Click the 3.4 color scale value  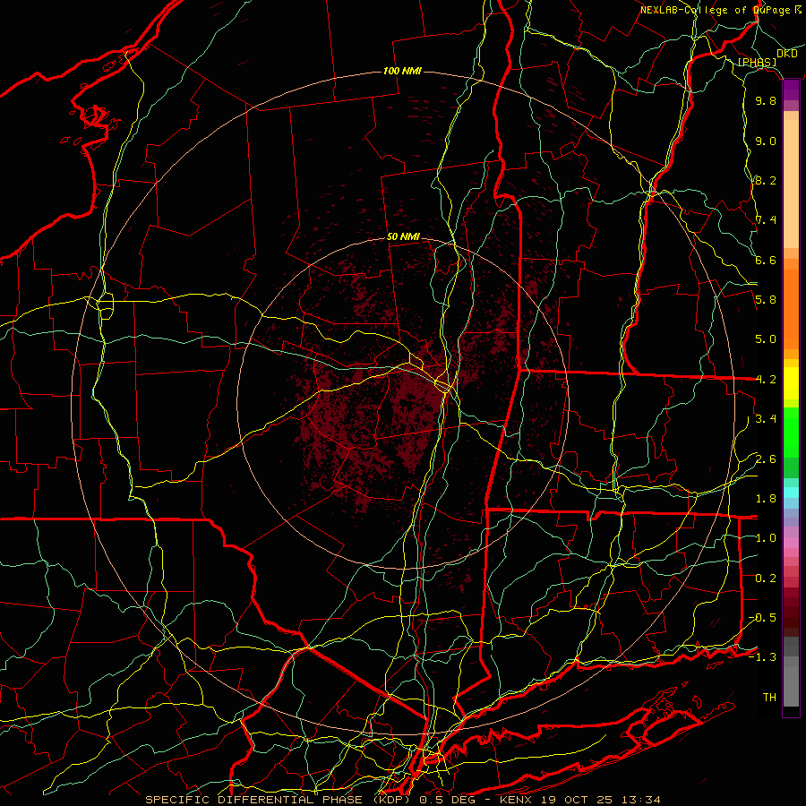(x=766, y=419)
